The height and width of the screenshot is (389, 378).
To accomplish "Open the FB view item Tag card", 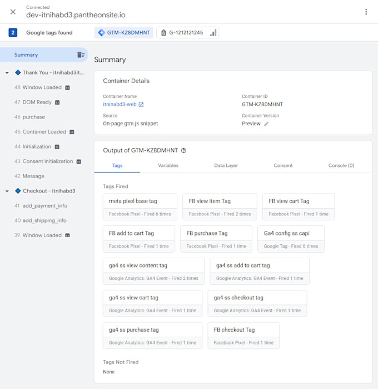I will click(x=220, y=207).
